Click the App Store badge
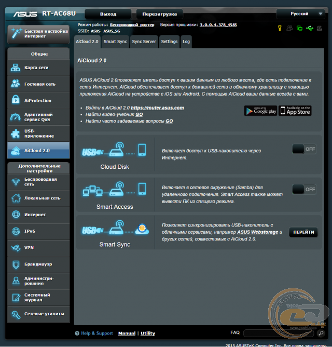The width and height of the screenshot is (332, 347). pyautogui.click(x=295, y=111)
